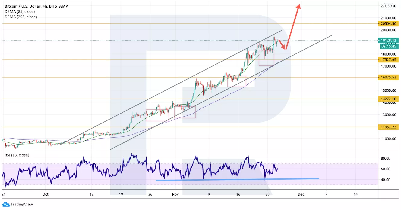This screenshot has width=401, height=210.
Task: Click the 20504.50 price level label
Action: pyautogui.click(x=388, y=23)
